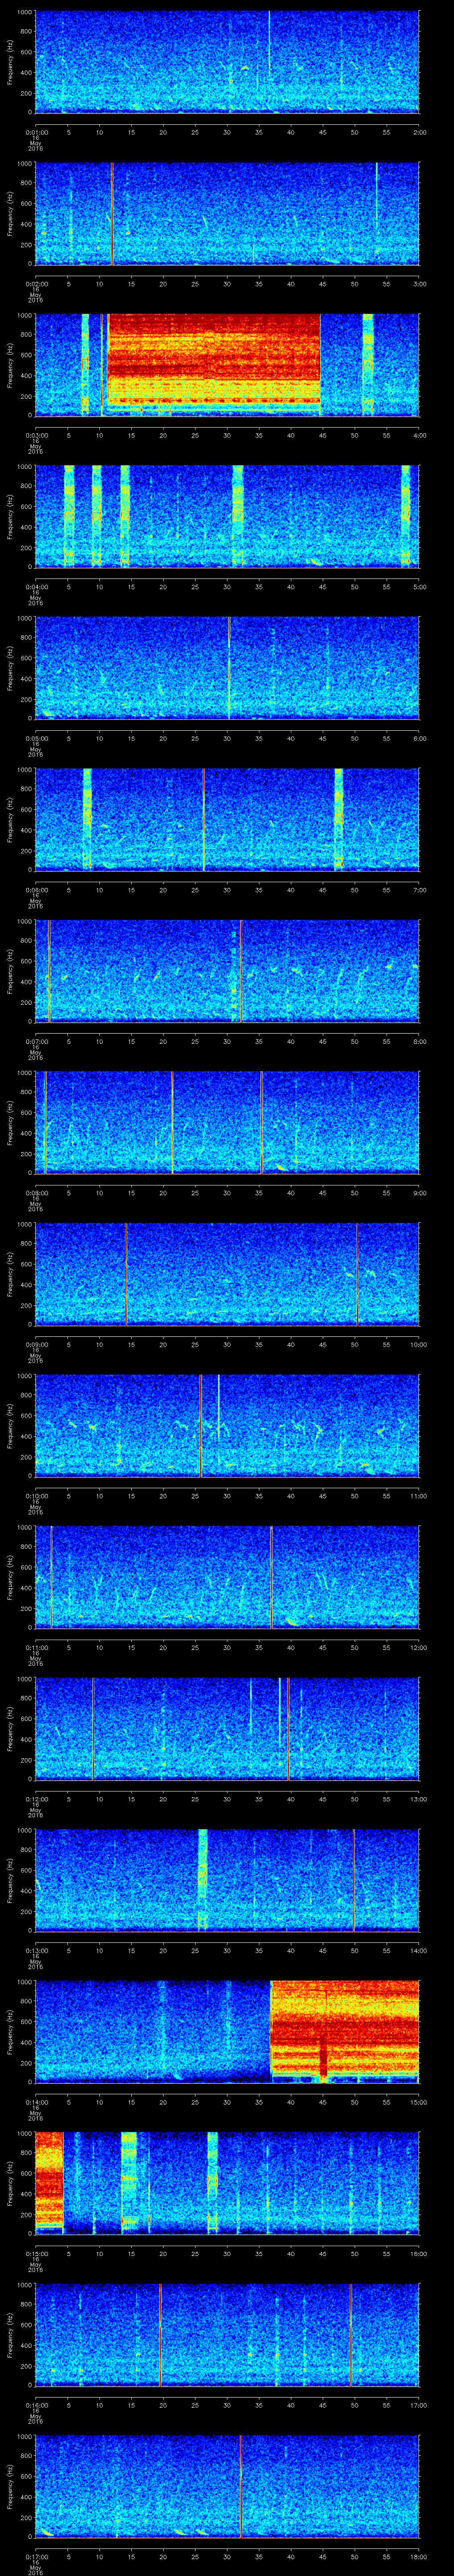454x2576 pixels.
Task: Open the spectrogram panel starting at 0:02:00
Action: coord(227,213)
